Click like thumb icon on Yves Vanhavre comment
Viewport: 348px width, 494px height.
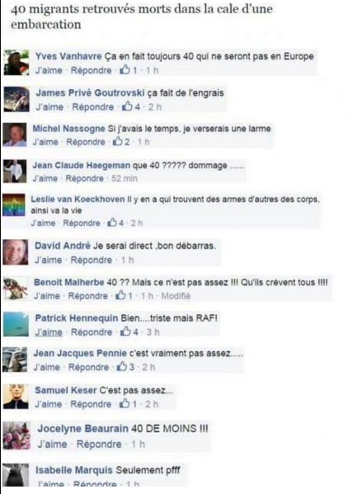click(125, 69)
